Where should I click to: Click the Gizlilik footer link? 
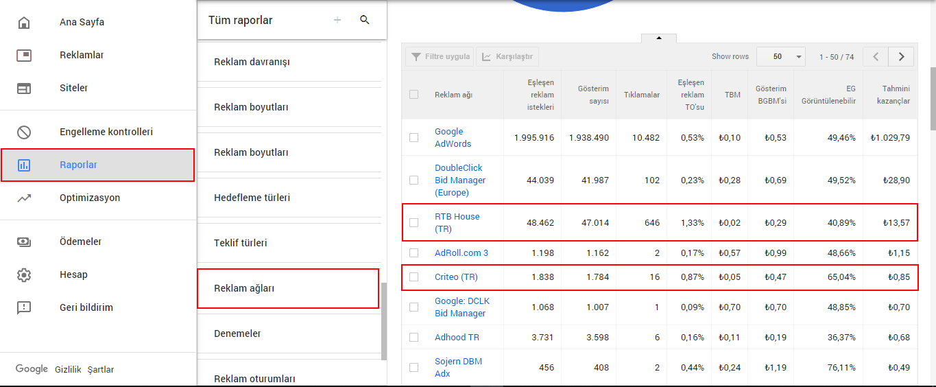pyautogui.click(x=68, y=369)
